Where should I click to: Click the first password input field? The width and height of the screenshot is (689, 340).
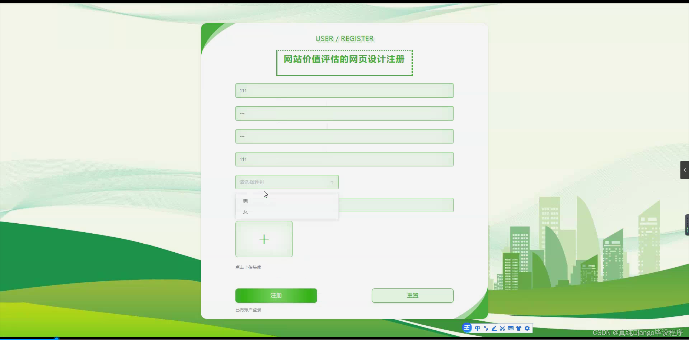[344, 113]
